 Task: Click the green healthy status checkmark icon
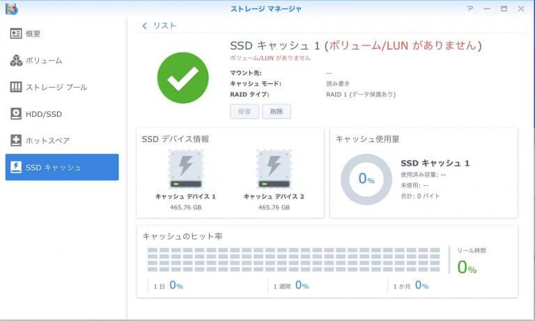coord(183,77)
